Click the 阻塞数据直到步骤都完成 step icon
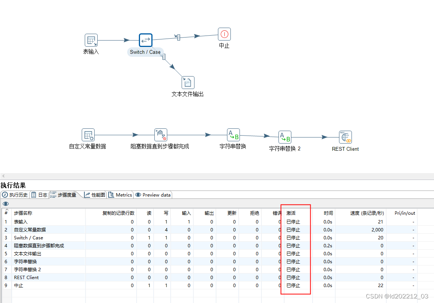 tap(161, 135)
